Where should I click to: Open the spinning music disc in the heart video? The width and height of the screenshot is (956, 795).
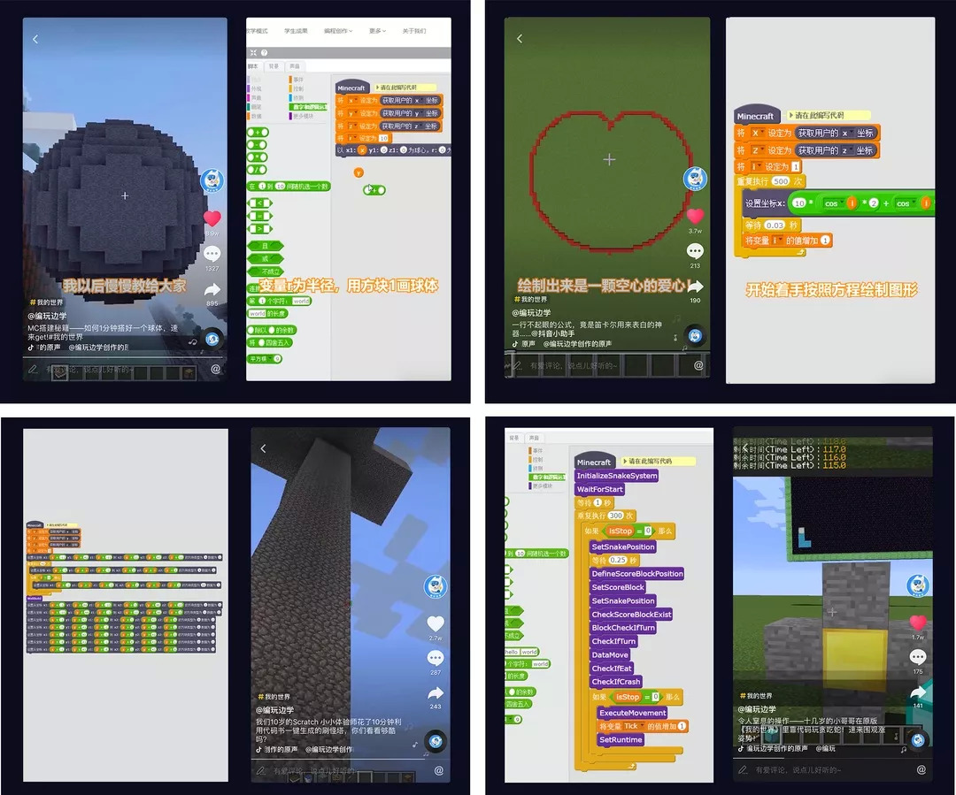pyautogui.click(x=695, y=336)
